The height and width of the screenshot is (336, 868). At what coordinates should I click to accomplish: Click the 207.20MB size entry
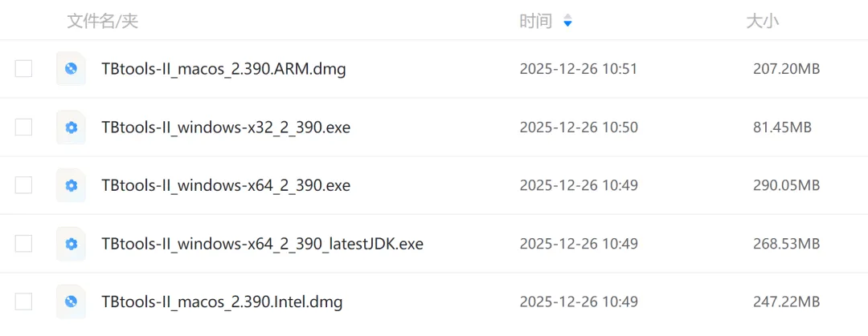786,69
